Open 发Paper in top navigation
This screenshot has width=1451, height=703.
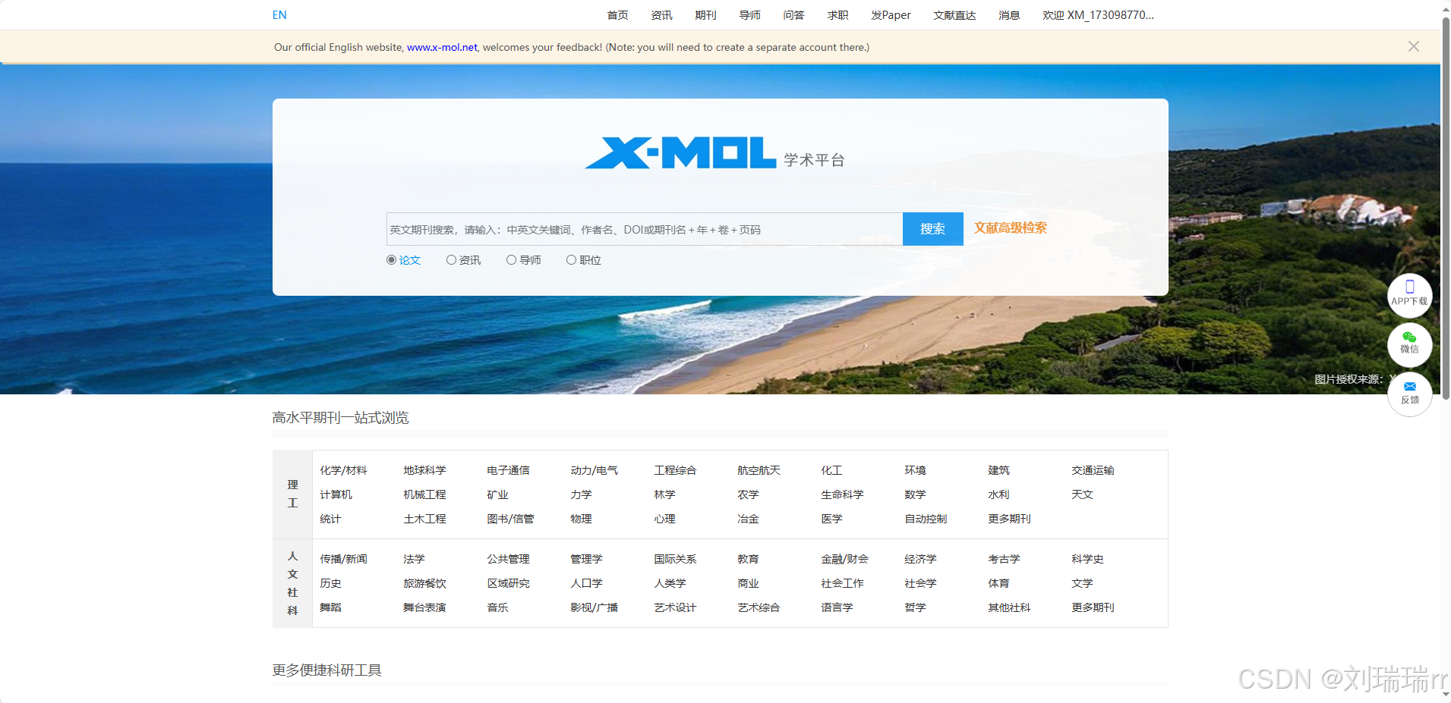coord(891,15)
